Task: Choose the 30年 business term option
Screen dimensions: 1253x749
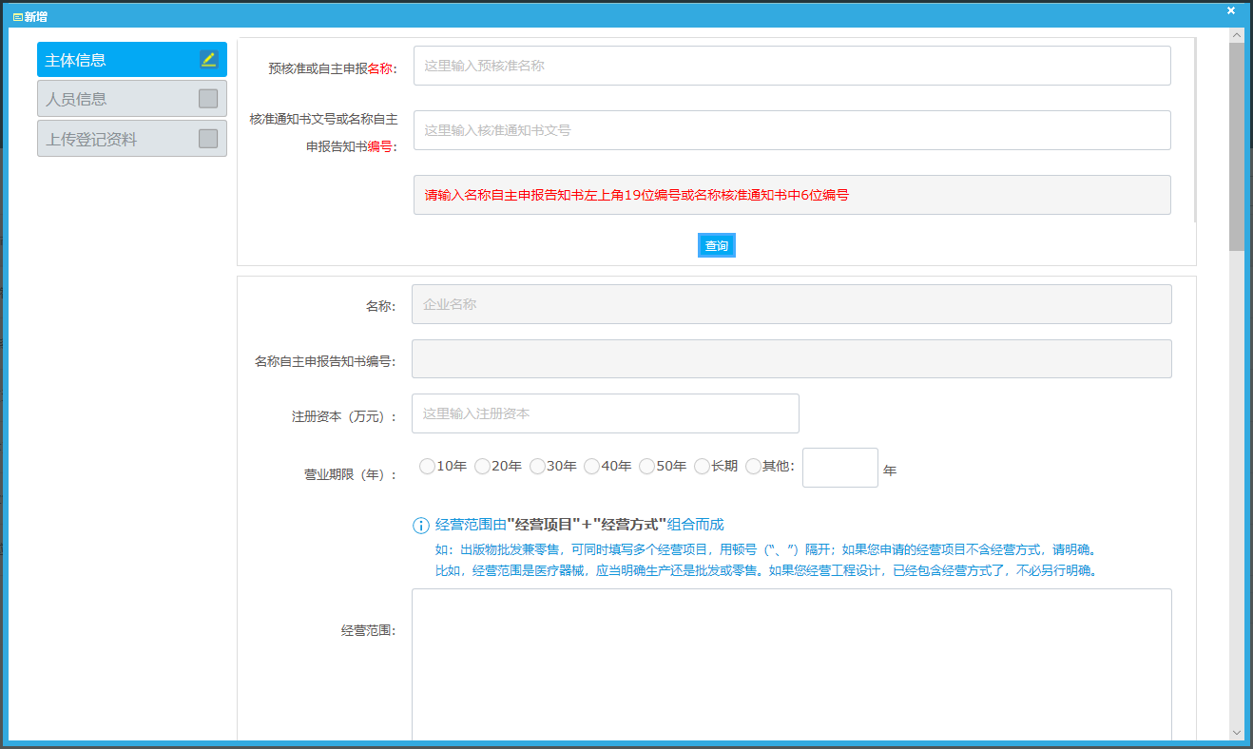Action: (537, 467)
